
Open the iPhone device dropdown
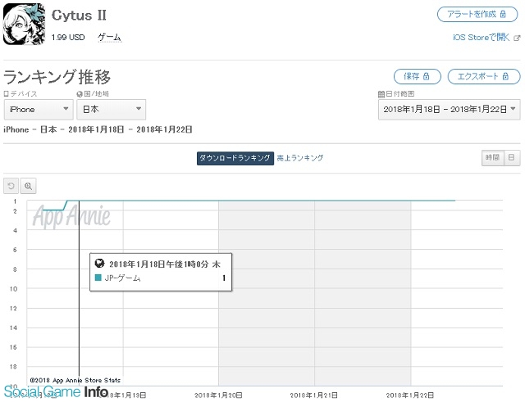(x=39, y=109)
